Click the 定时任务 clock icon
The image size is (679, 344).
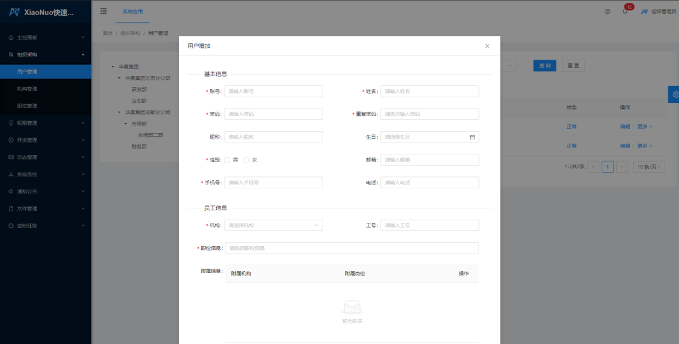tap(11, 225)
